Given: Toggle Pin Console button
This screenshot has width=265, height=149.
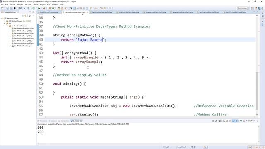Looking at the screenshot, I should (241, 121).
